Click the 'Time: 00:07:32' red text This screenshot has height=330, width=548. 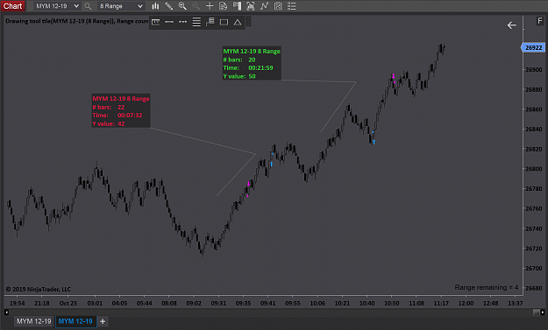[117, 116]
